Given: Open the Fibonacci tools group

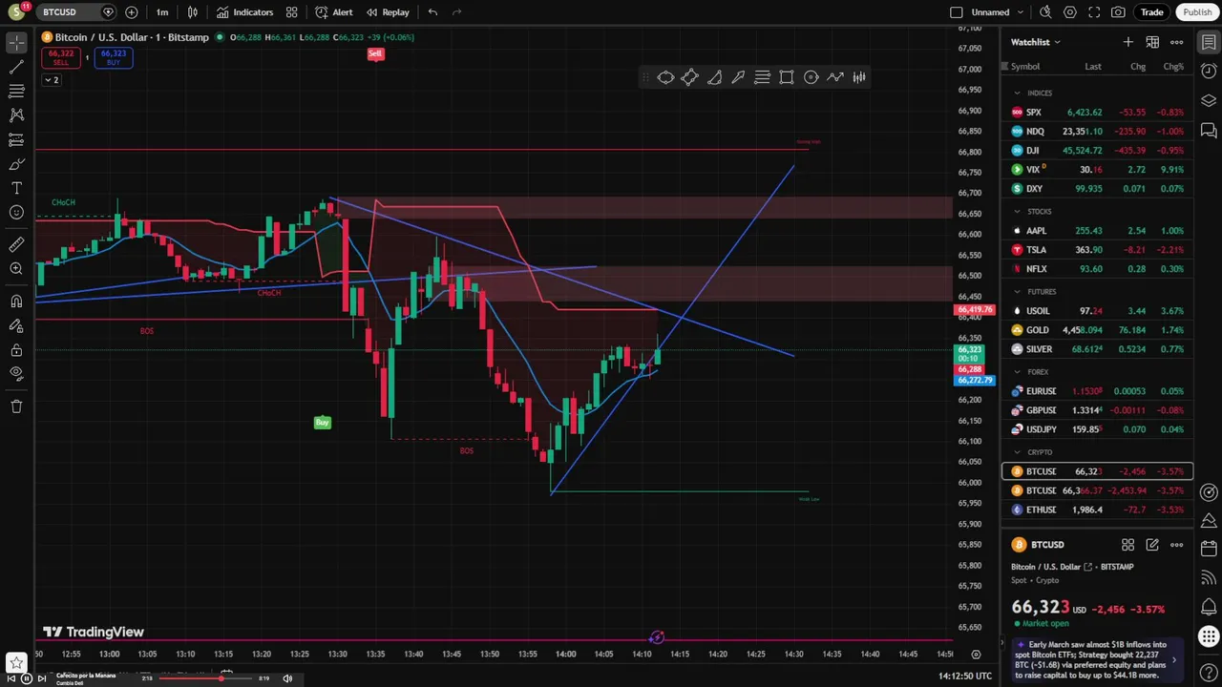Looking at the screenshot, I should (16, 91).
